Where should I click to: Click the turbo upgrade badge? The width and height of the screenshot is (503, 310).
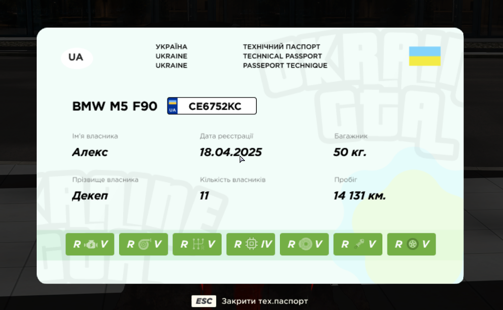coord(143,244)
